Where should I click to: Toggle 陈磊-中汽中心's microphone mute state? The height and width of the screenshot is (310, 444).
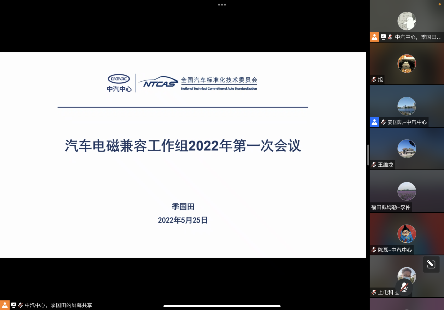(x=374, y=250)
